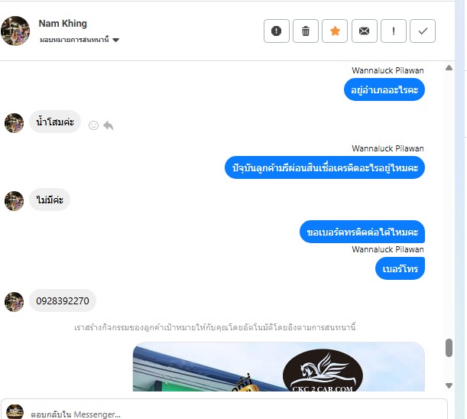Mark conversation unread with envelope icon
This screenshot has height=419, width=467.
pos(365,31)
